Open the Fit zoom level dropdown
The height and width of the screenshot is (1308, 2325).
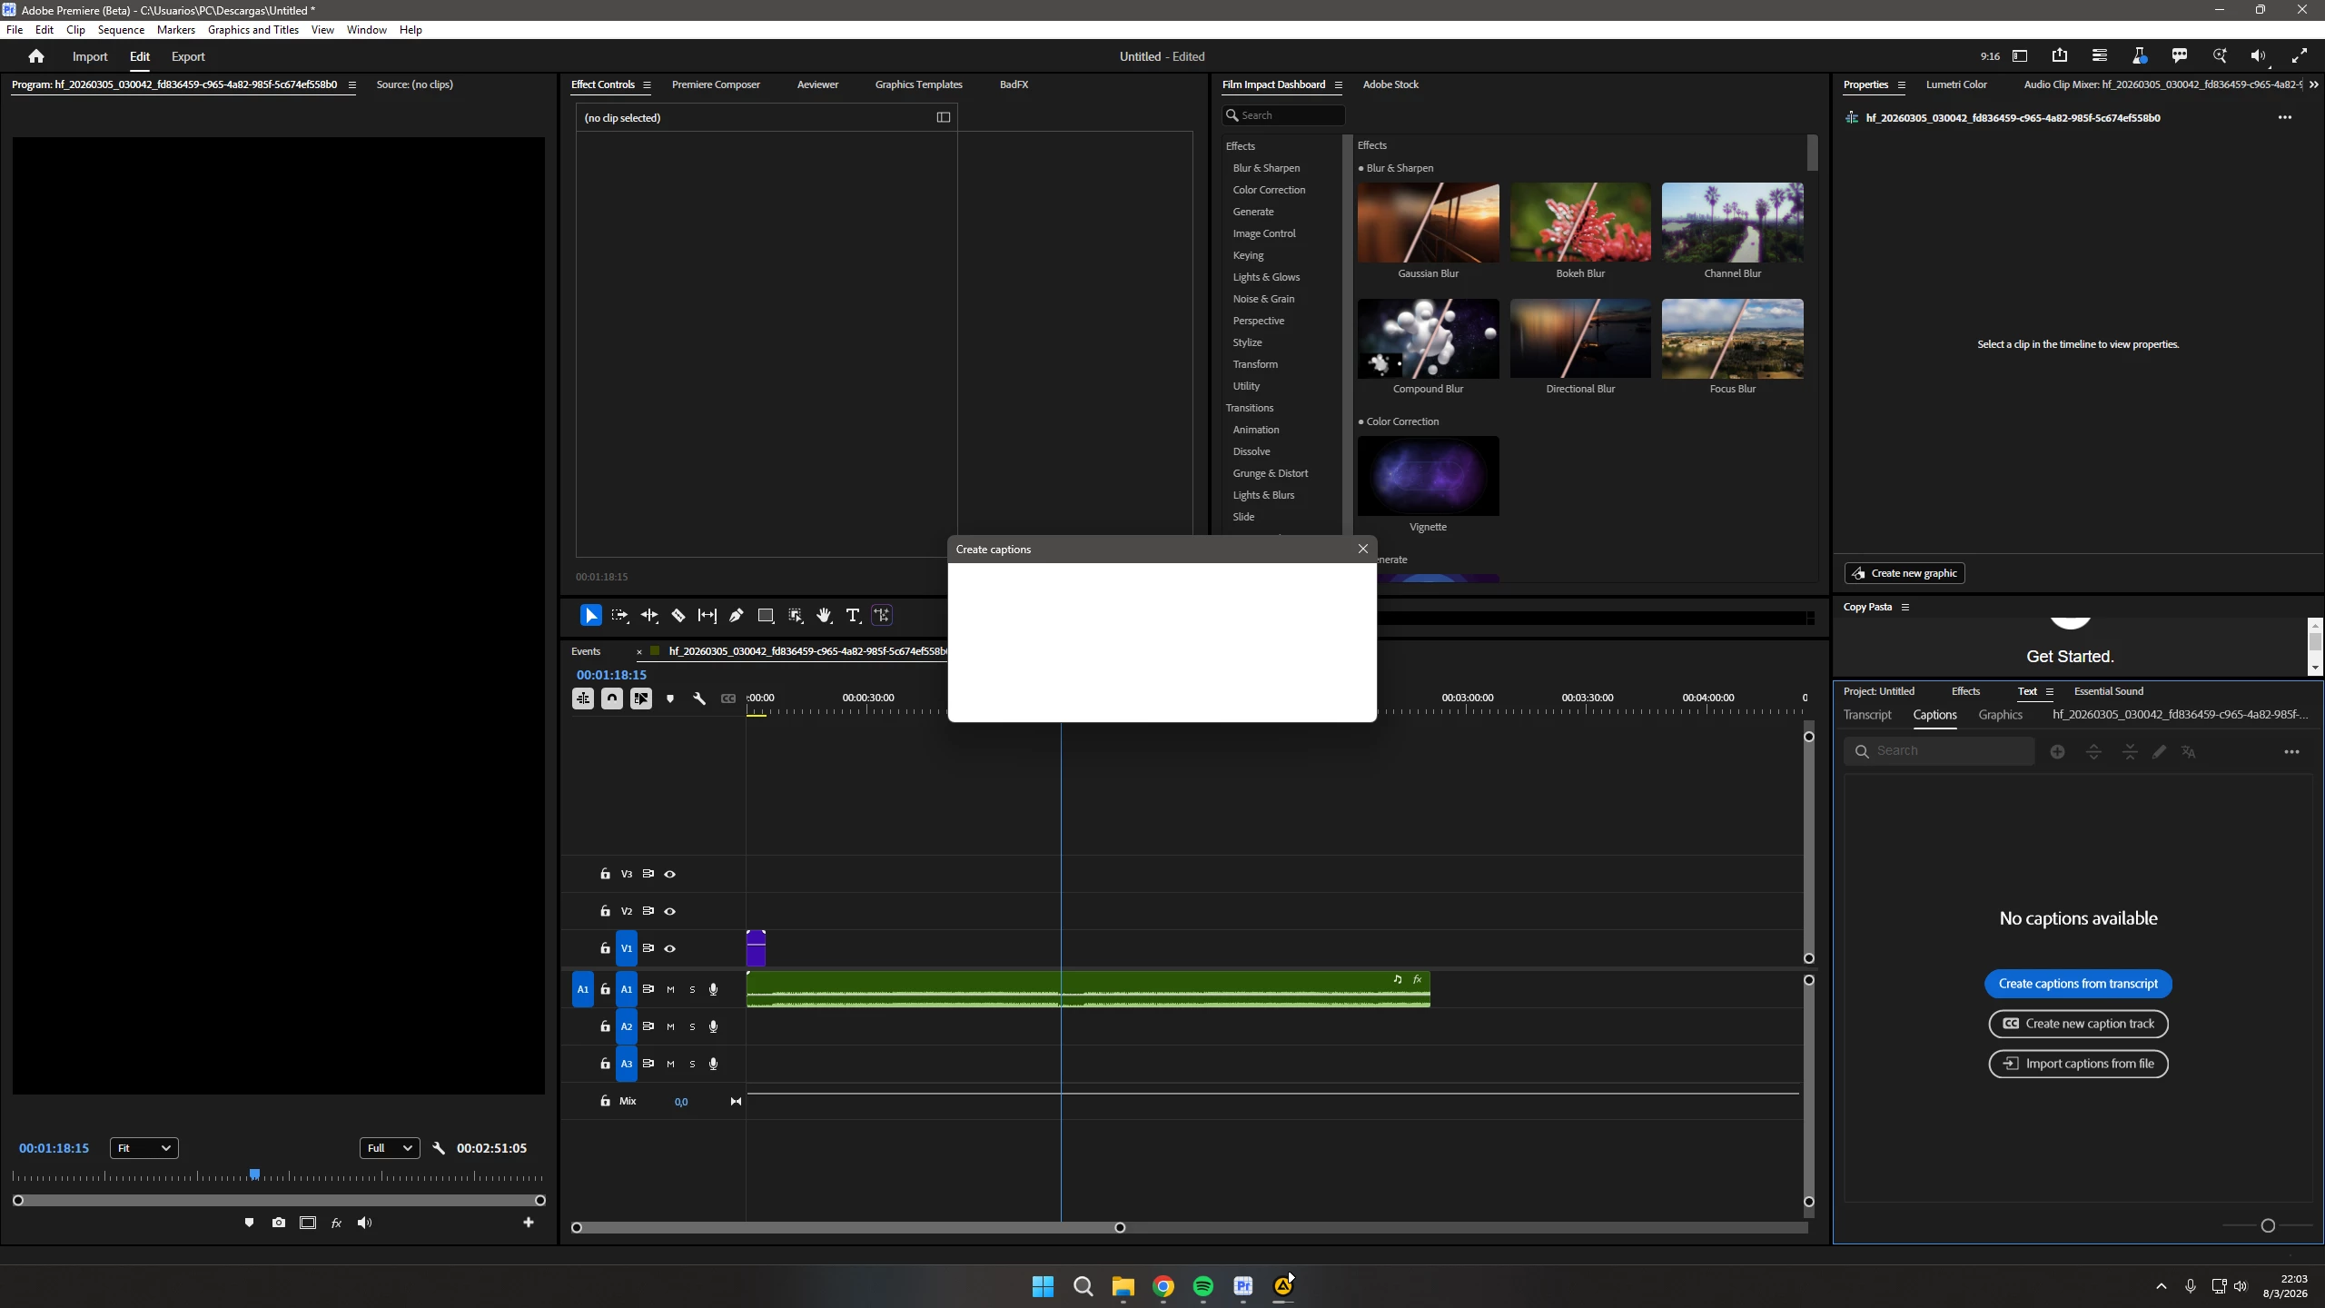tap(143, 1148)
